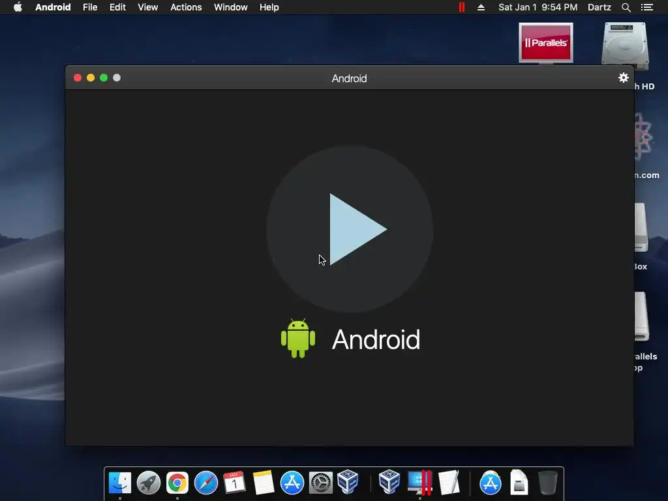Open Notes from the Dock
The image size is (668, 501).
tap(264, 483)
